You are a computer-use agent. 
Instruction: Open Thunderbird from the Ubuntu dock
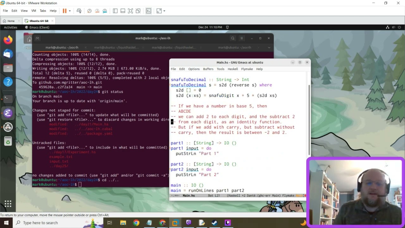click(x=8, y=54)
